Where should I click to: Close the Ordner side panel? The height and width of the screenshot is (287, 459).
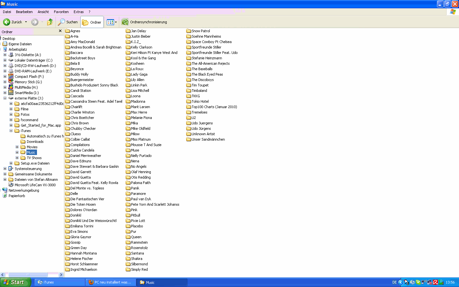coord(60,31)
